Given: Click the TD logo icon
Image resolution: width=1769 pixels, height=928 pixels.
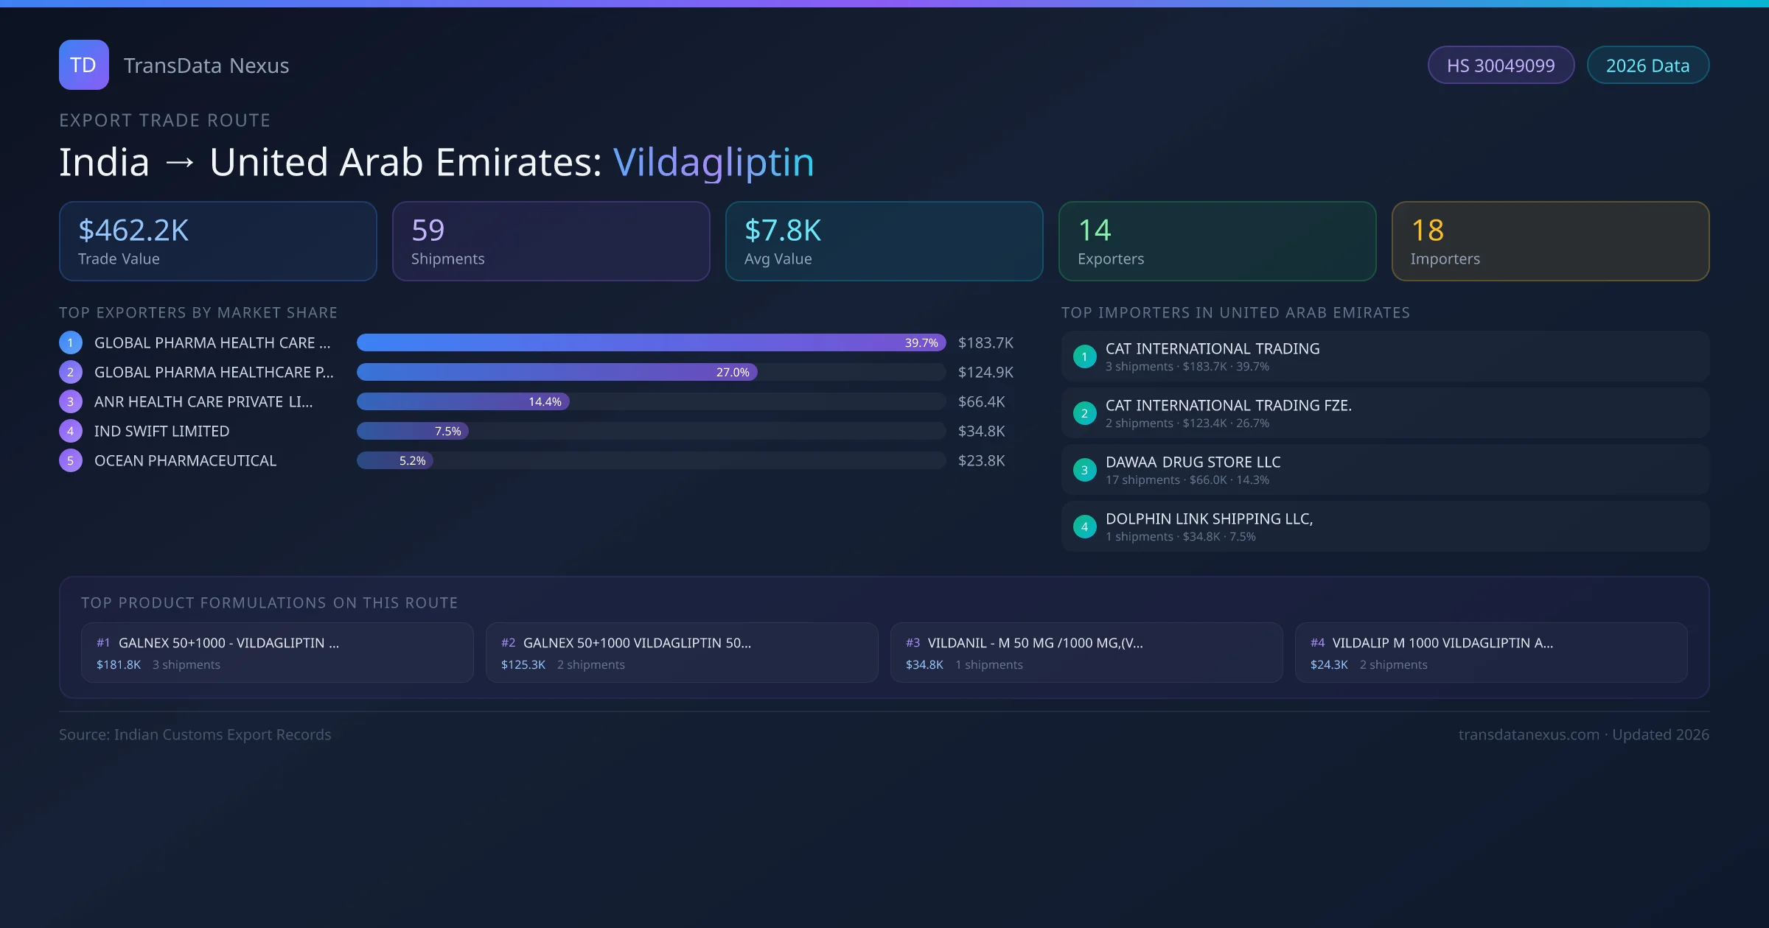Looking at the screenshot, I should pyautogui.click(x=83, y=65).
